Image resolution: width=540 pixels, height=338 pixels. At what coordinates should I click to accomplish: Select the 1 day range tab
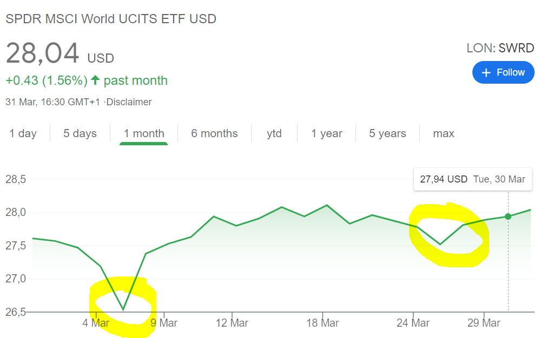click(23, 133)
